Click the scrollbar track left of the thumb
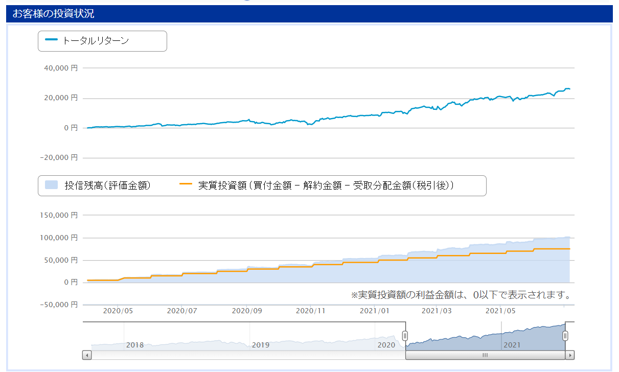The width and height of the screenshot is (619, 372). 248,355
